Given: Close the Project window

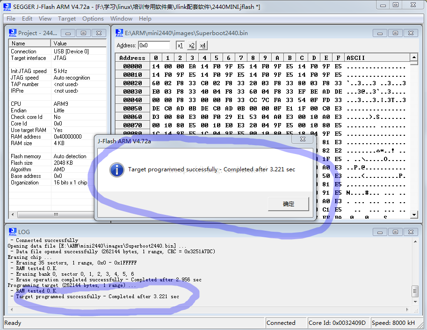Looking at the screenshot, I should click(x=99, y=33).
